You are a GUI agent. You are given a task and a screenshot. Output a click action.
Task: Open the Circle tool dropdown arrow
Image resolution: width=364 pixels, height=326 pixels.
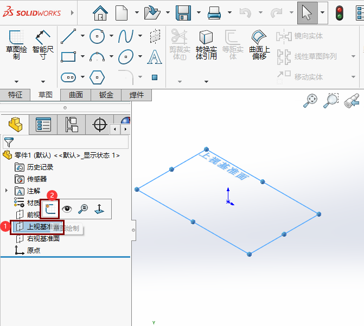(x=111, y=36)
